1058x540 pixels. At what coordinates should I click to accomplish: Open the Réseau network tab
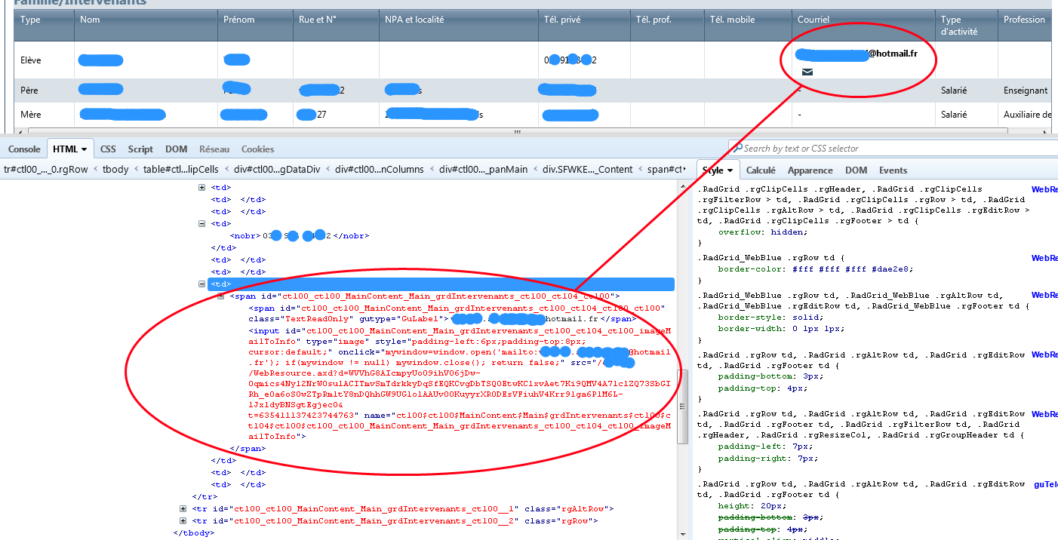(x=214, y=149)
